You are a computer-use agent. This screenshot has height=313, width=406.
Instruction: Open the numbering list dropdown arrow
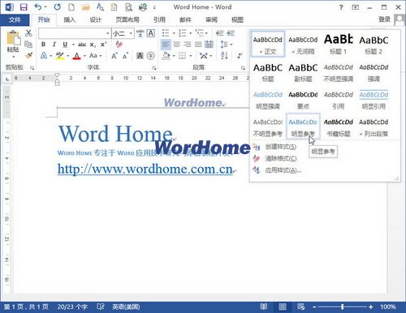tap(190, 33)
